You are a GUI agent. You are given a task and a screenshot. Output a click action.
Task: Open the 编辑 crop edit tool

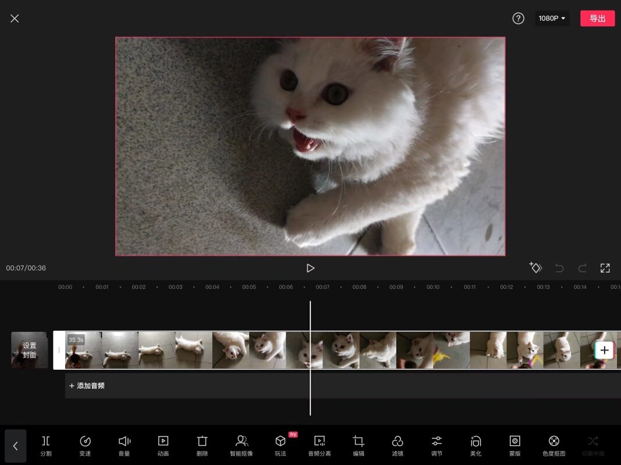pos(359,445)
